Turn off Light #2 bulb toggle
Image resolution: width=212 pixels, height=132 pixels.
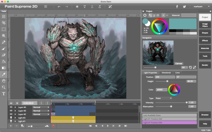click(x=11, y=118)
